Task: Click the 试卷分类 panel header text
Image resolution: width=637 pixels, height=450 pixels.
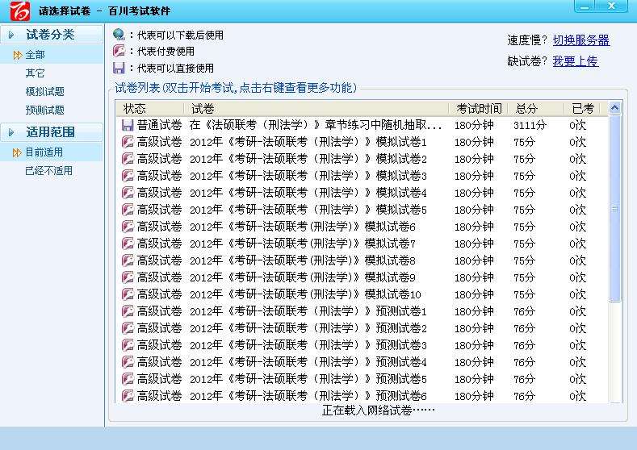Action: [x=50, y=35]
